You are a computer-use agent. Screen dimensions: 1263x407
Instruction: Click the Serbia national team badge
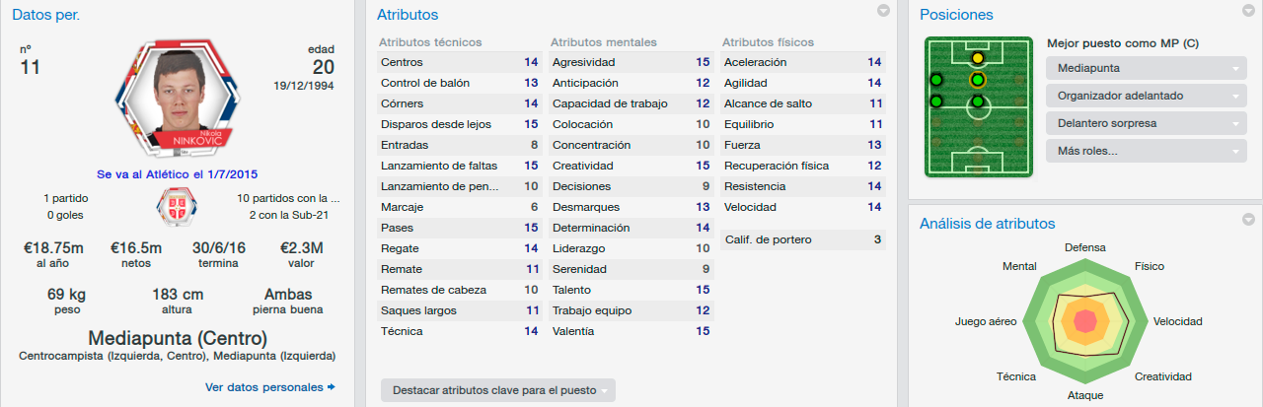point(177,207)
